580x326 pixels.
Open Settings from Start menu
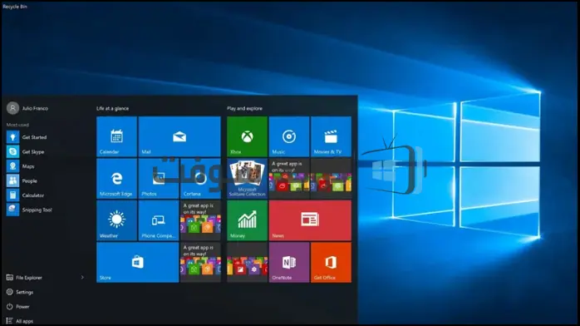pos(20,292)
